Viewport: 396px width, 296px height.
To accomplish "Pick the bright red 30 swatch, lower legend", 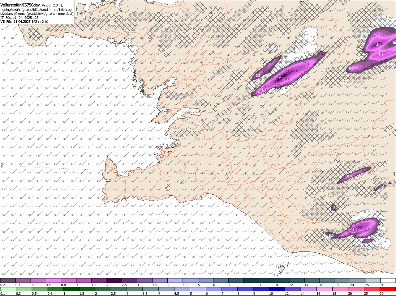I will point(388,289).
